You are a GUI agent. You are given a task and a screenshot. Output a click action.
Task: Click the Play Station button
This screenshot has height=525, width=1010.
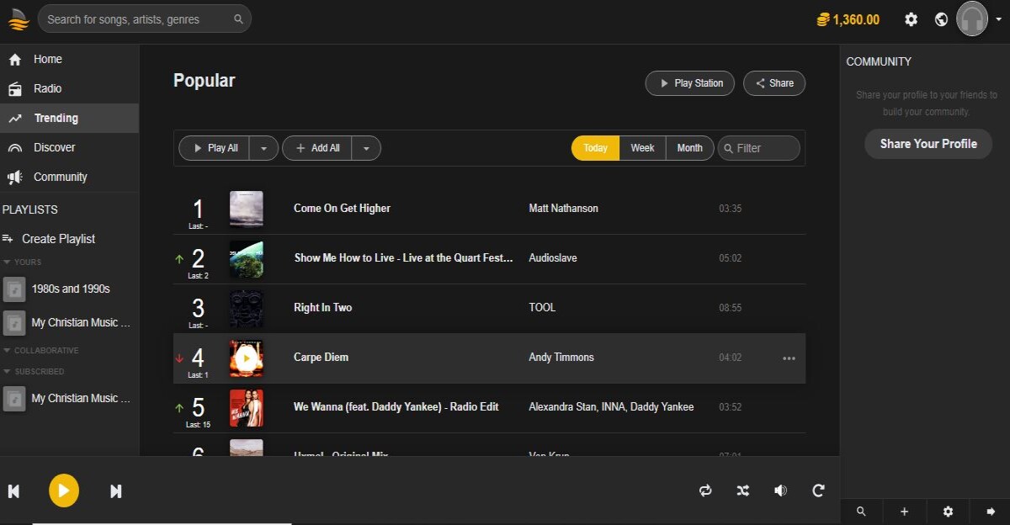689,83
